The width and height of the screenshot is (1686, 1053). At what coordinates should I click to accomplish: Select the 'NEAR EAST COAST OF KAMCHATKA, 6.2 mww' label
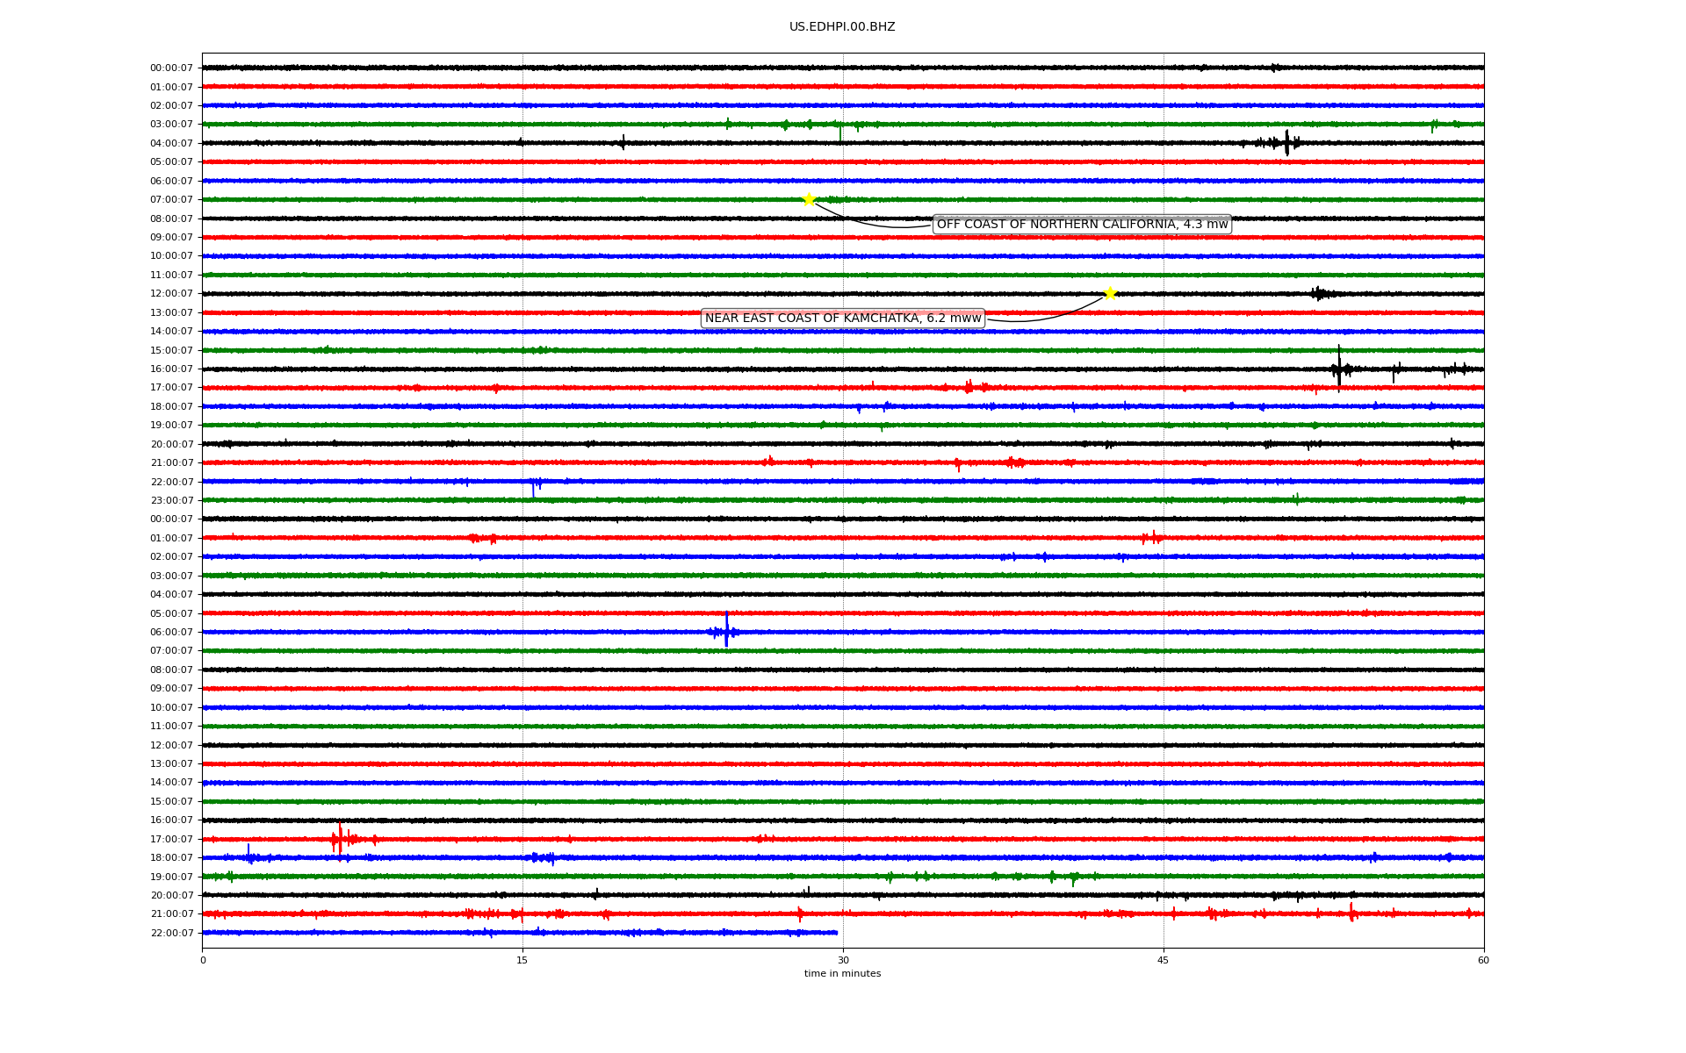pos(843,319)
